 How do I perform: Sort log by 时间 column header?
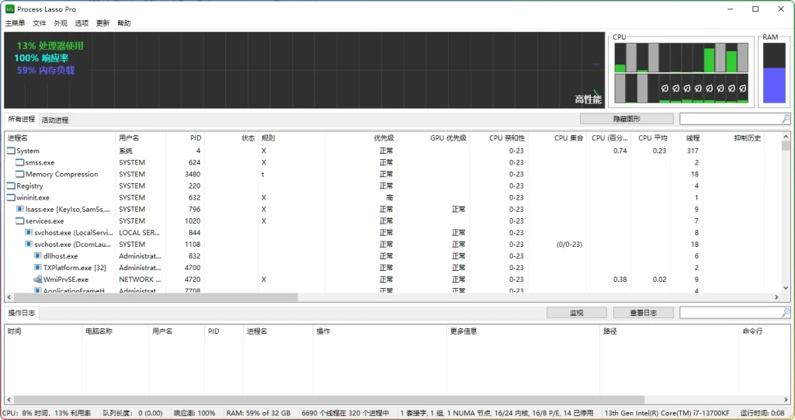point(43,331)
